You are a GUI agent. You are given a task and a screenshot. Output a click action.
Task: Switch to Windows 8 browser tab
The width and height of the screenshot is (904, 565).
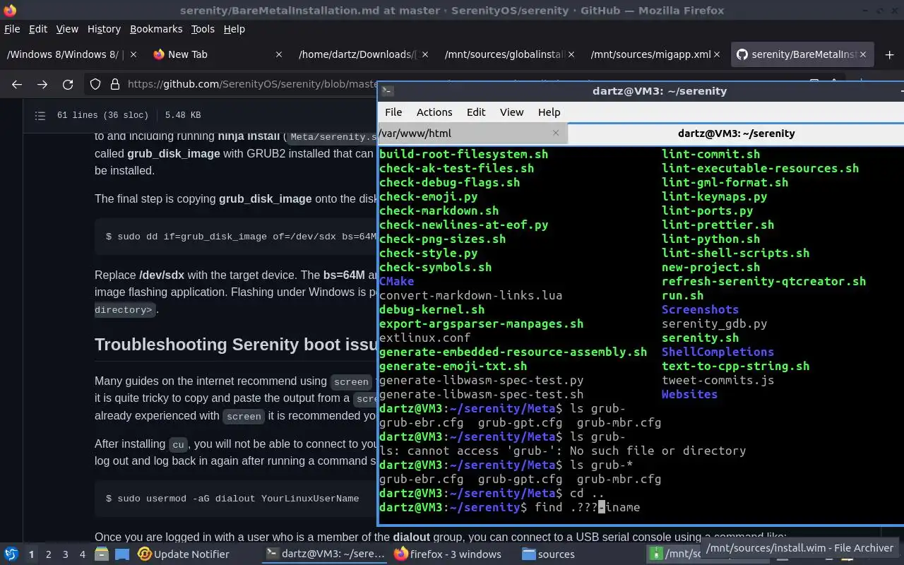[71, 54]
